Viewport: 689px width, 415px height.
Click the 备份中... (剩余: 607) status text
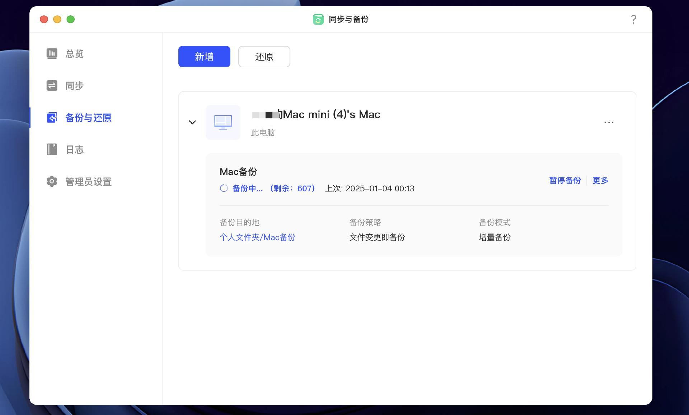tap(273, 189)
